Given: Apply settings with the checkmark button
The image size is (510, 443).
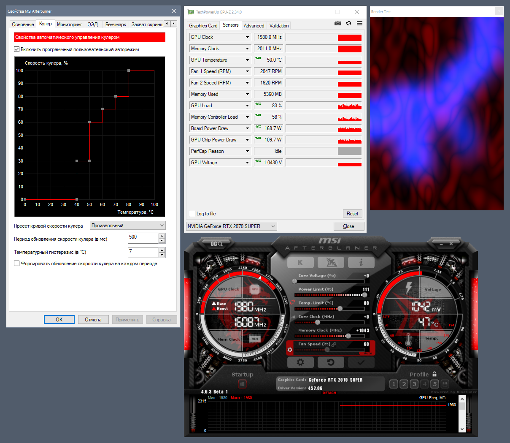Looking at the screenshot, I should click(x=361, y=362).
